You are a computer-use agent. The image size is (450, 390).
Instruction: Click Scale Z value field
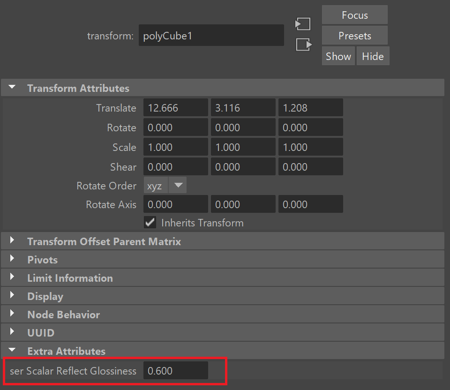[310, 147]
